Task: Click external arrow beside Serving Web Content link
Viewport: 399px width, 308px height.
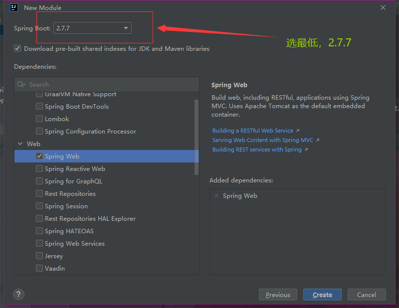Action: tap(318, 140)
